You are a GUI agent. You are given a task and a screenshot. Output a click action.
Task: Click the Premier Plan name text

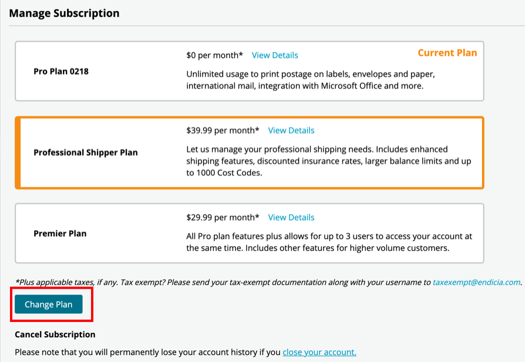click(x=60, y=233)
